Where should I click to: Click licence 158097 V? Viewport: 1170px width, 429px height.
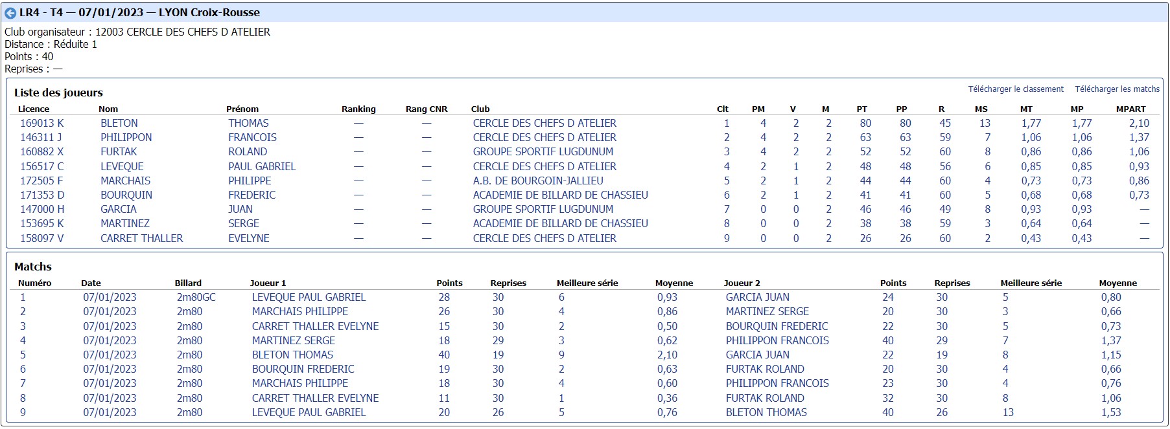[x=42, y=238]
